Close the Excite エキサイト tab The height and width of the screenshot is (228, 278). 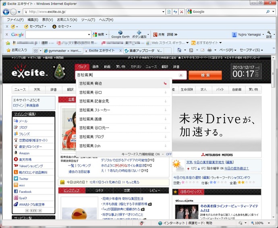(120, 50)
